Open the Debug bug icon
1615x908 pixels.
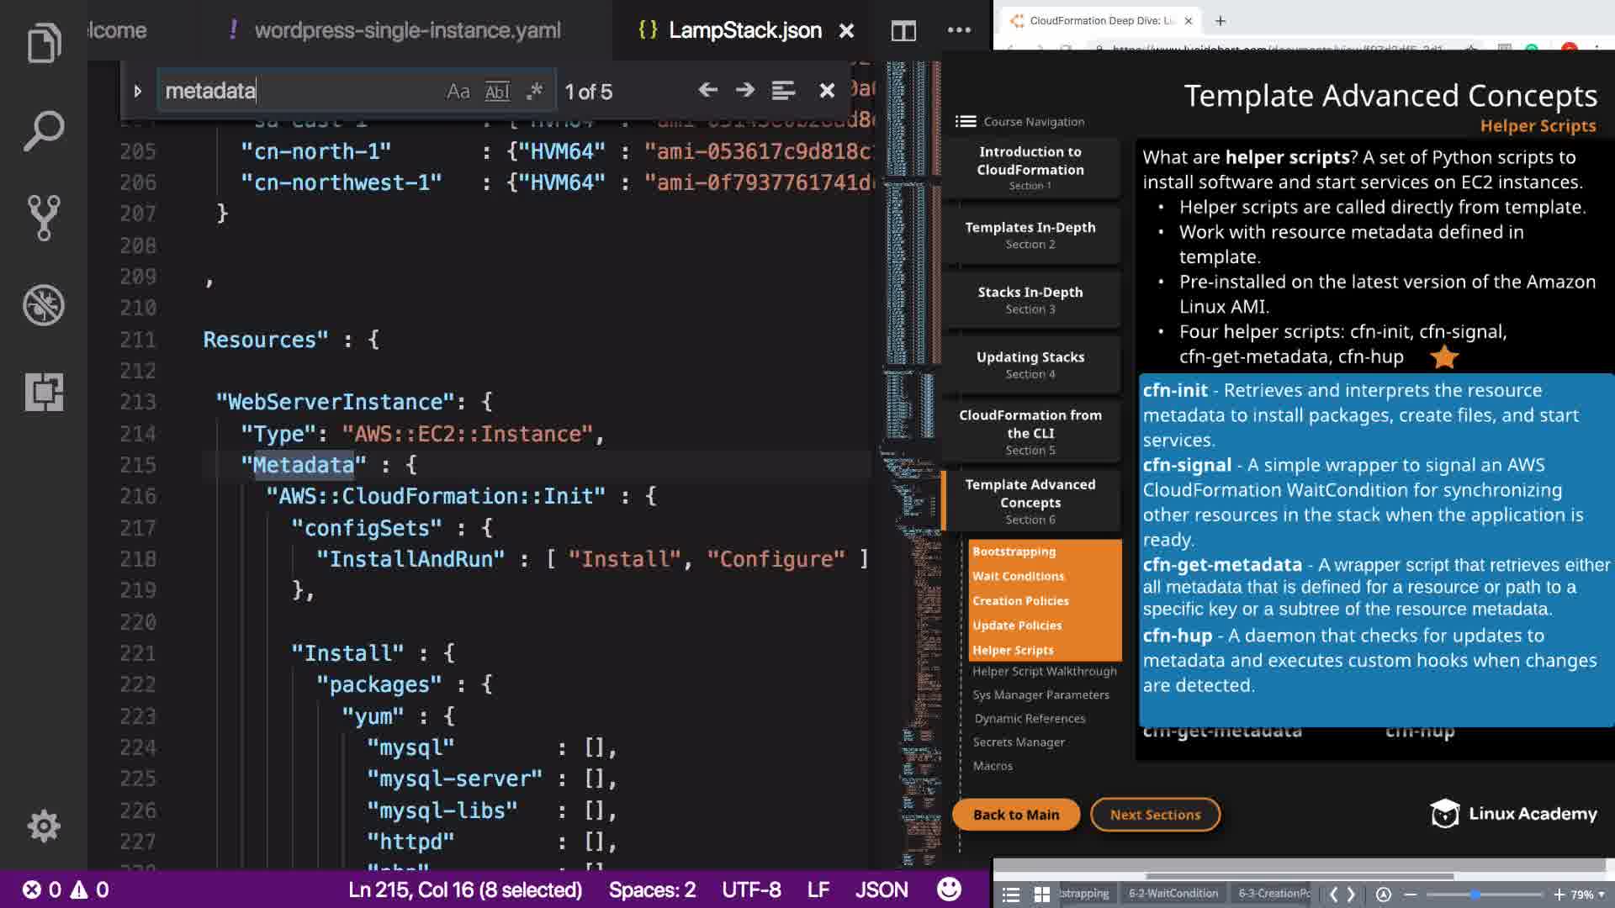pyautogui.click(x=44, y=305)
